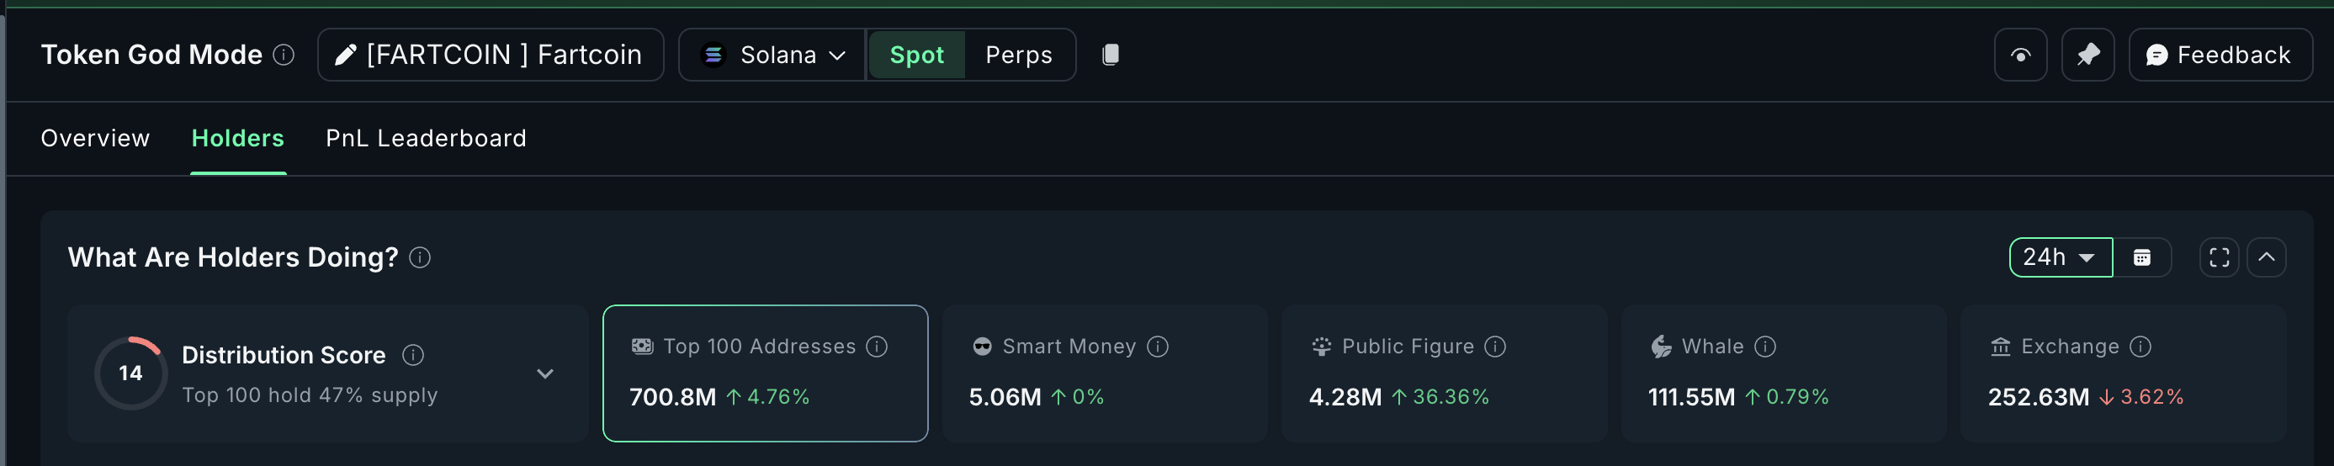This screenshot has width=2334, height=466.
Task: Expand the Distribution Score chevron
Action: (x=544, y=373)
